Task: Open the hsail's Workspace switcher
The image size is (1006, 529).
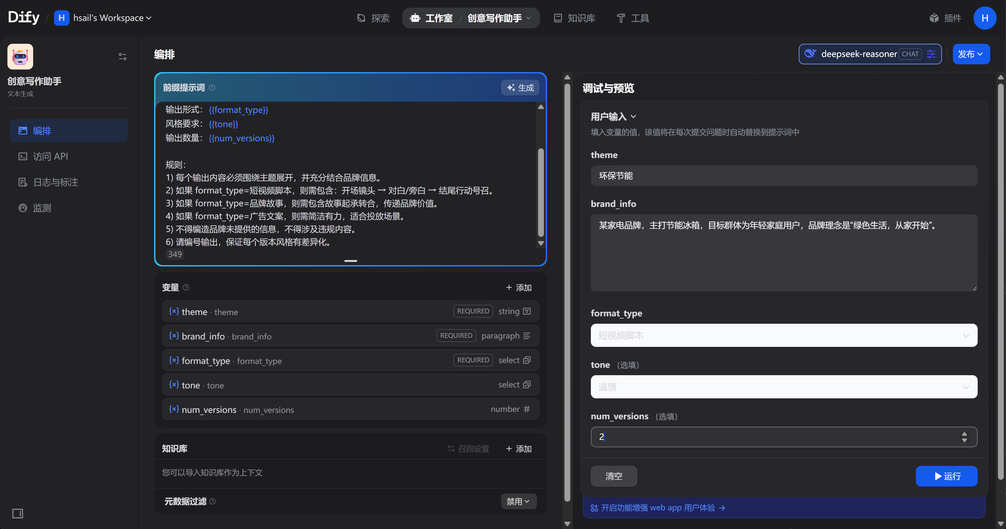Action: (103, 18)
